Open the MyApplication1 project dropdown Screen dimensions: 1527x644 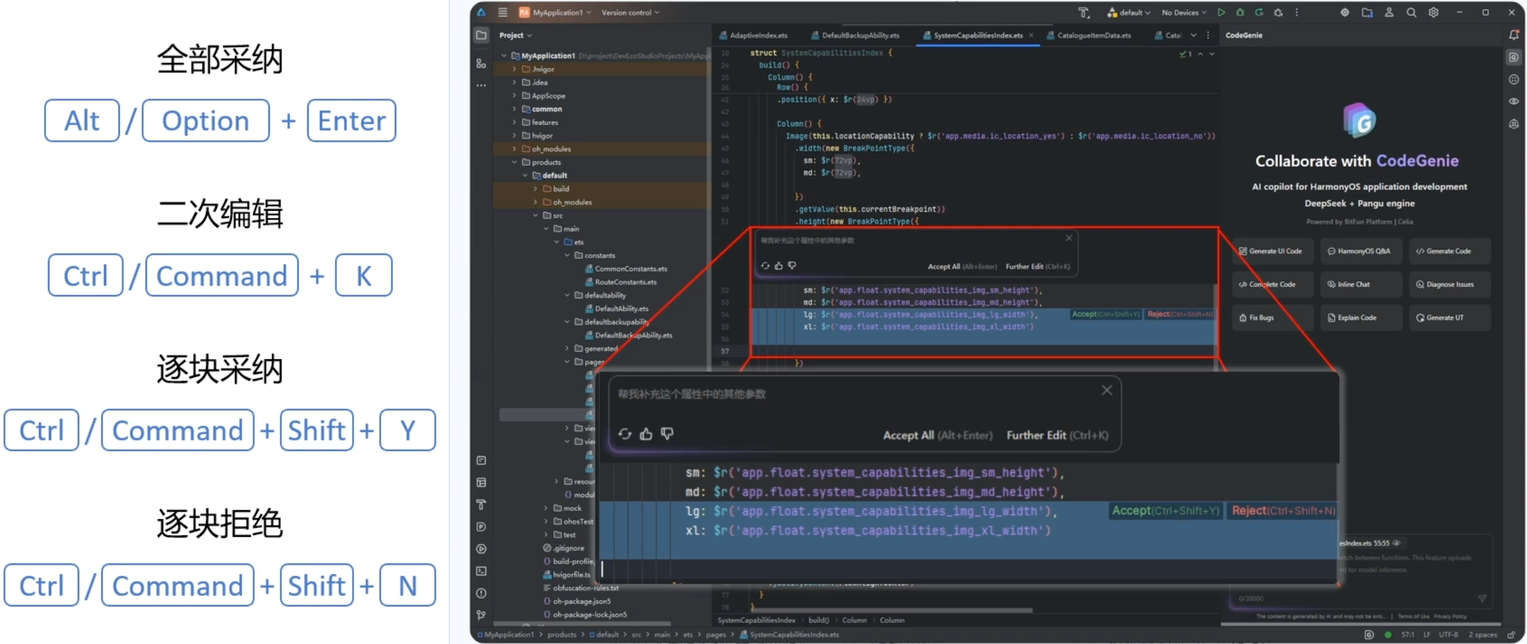556,12
